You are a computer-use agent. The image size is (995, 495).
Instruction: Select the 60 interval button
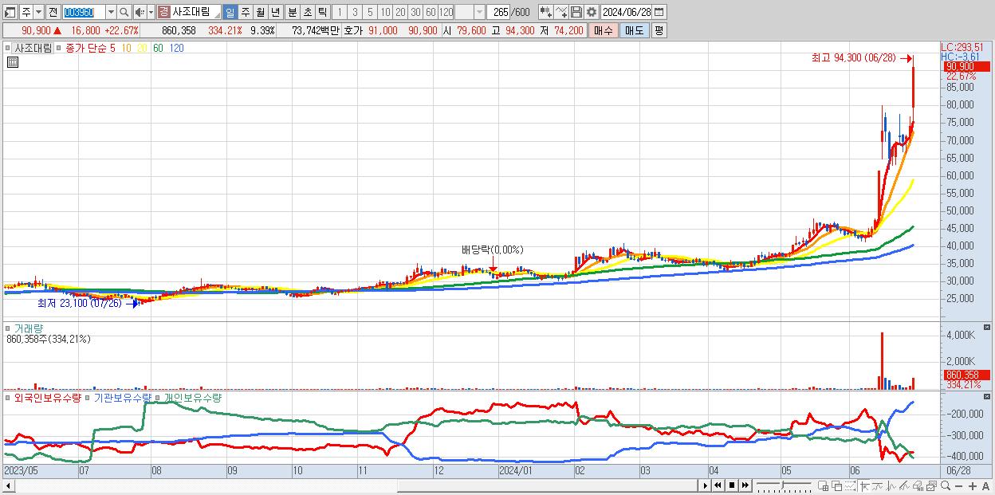(x=431, y=12)
